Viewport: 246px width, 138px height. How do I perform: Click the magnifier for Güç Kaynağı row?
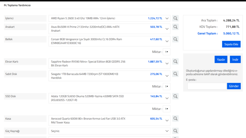[175, 131]
